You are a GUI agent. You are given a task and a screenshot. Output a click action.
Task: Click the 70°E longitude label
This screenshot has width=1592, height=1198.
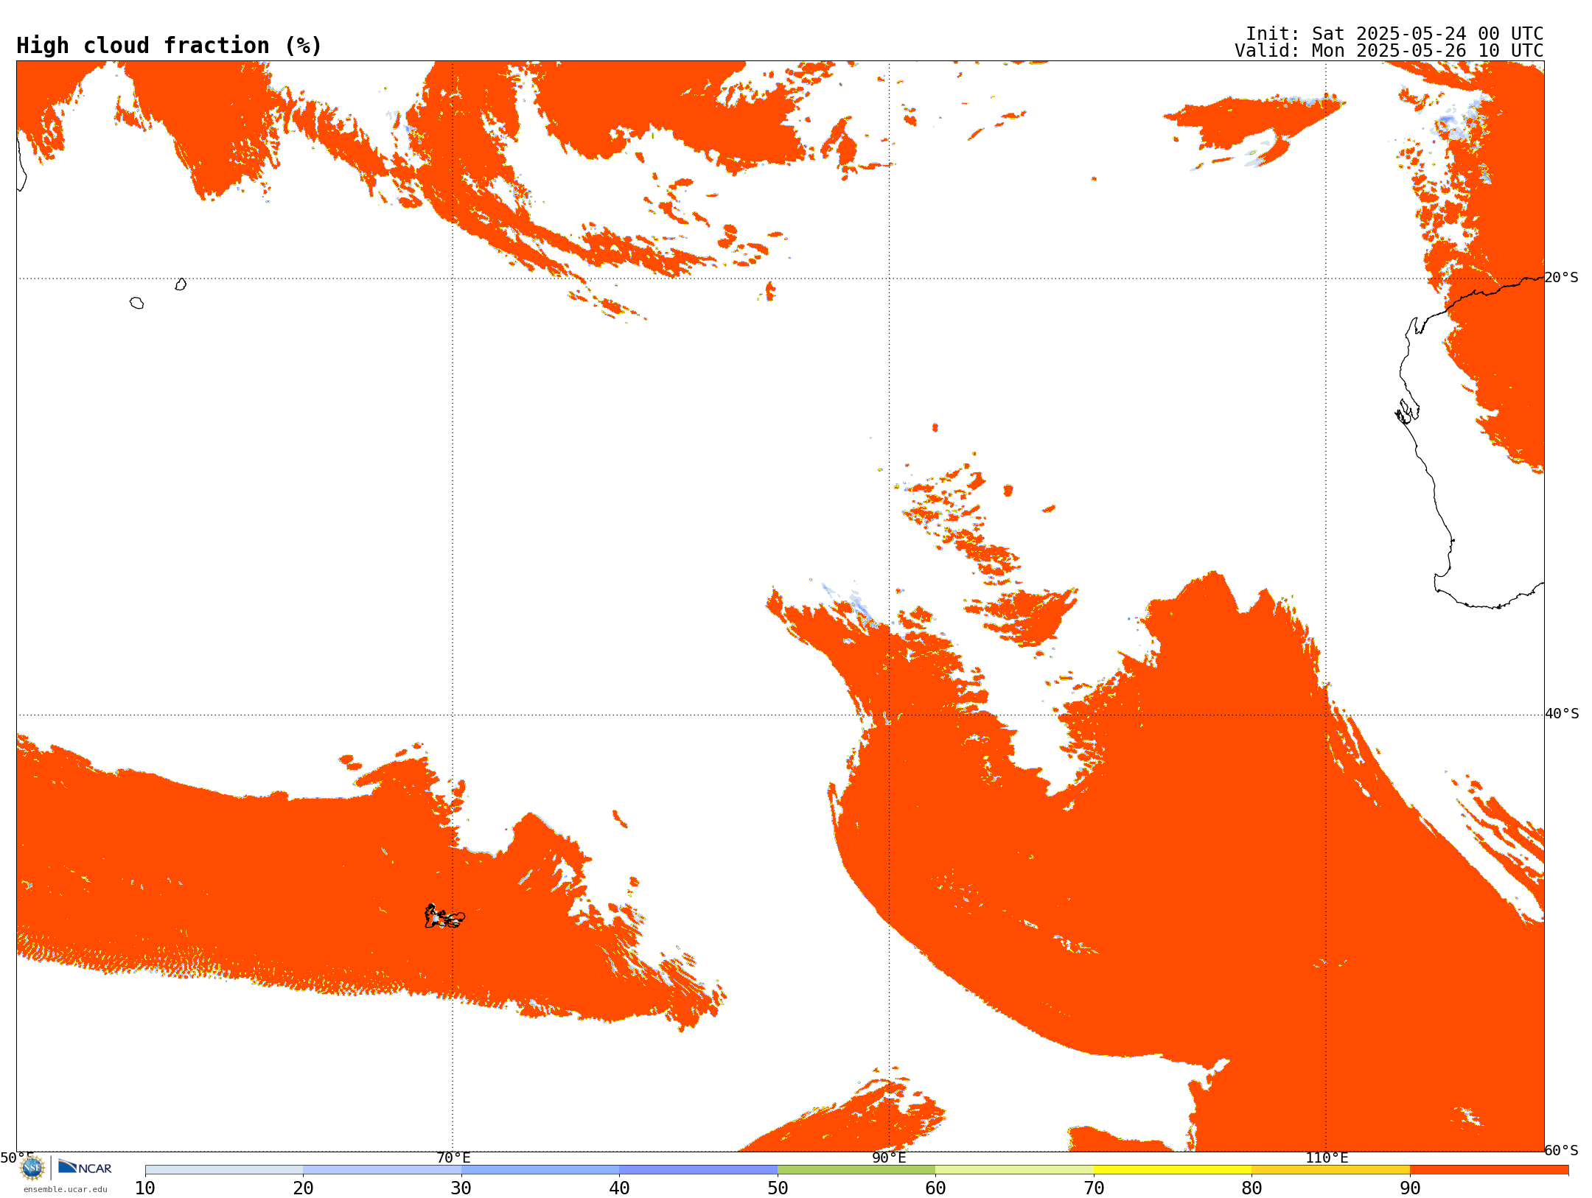(x=453, y=1157)
